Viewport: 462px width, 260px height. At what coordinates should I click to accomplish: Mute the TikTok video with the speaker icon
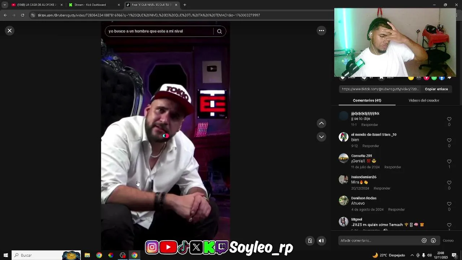click(321, 241)
